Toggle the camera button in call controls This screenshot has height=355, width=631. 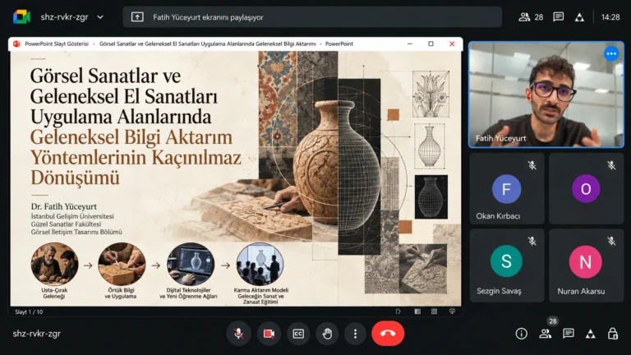point(269,334)
